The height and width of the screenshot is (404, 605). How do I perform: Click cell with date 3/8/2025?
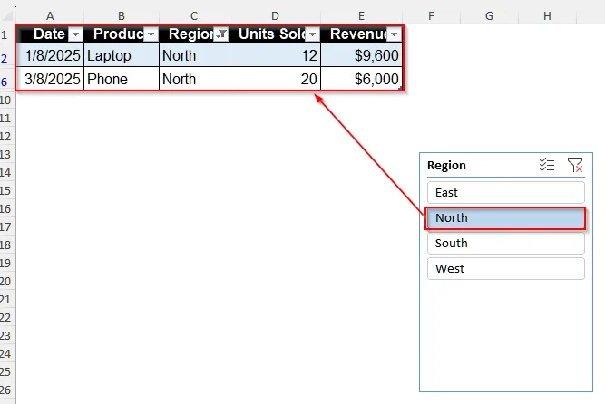pos(50,79)
